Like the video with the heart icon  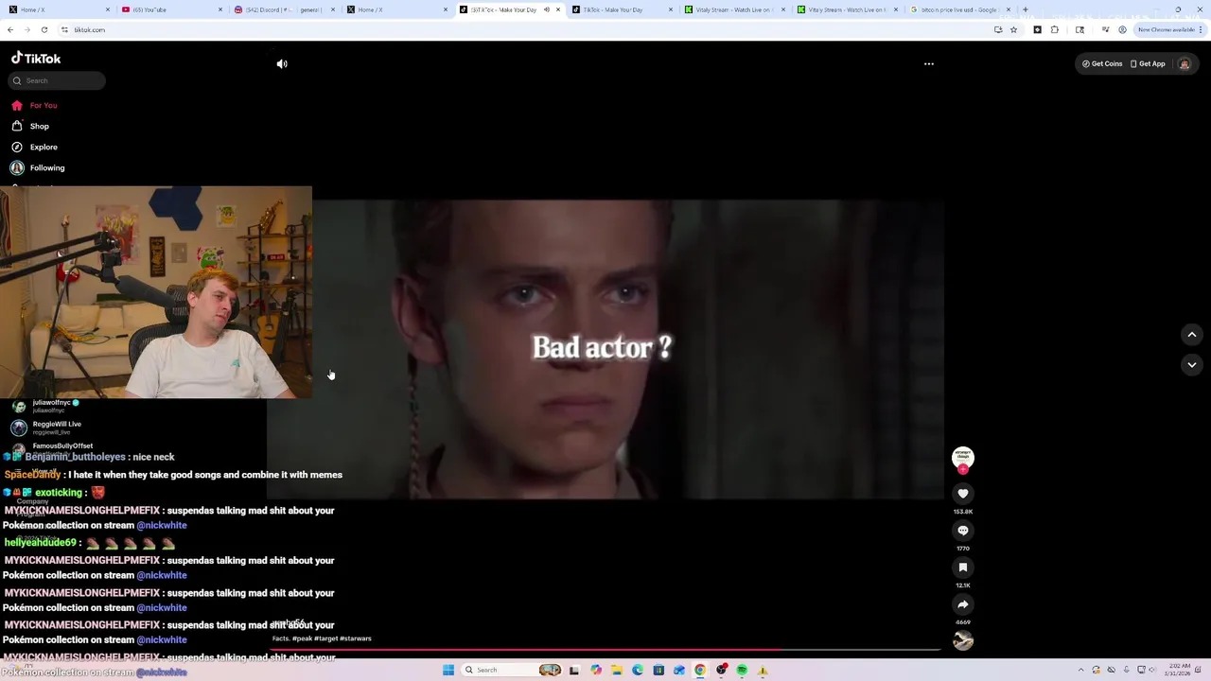[x=963, y=494]
